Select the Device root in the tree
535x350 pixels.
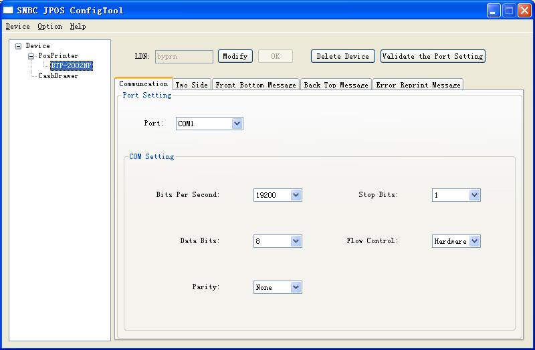click(37, 45)
